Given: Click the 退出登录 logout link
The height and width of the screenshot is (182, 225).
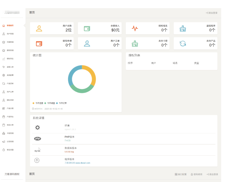Looking at the screenshot, I should tap(212, 12).
